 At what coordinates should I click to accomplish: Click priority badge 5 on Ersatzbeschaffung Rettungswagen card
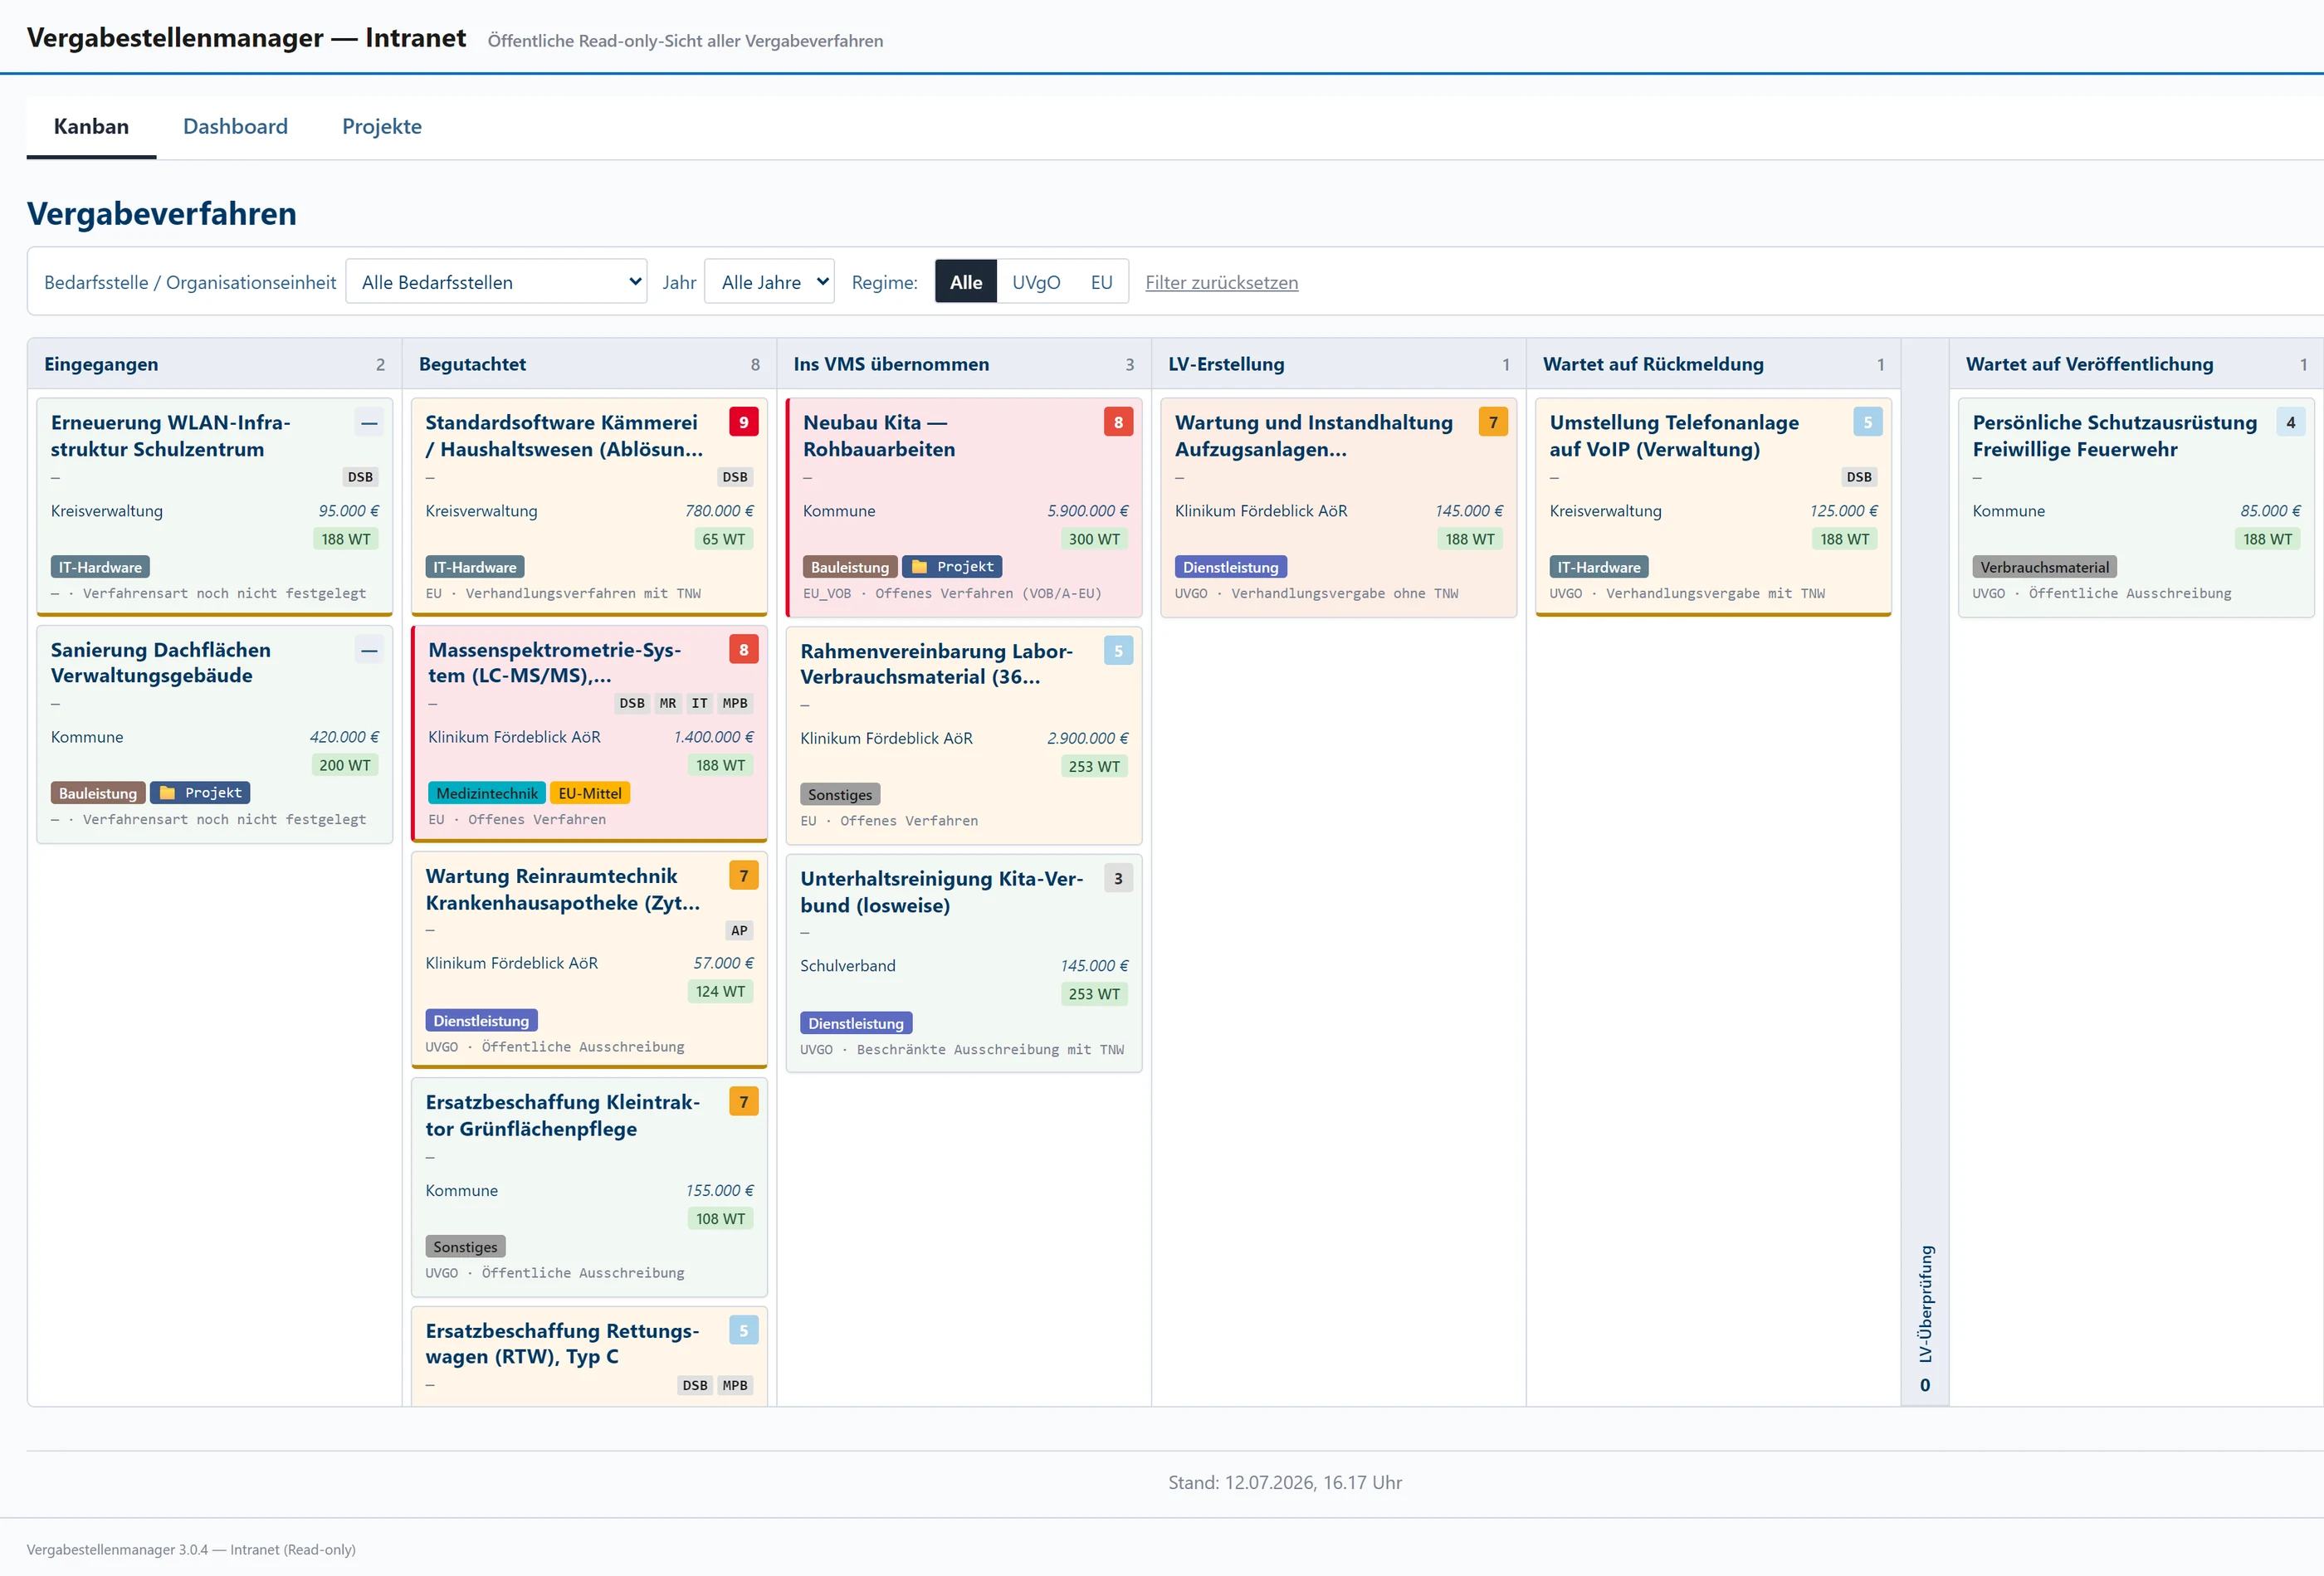[743, 1331]
